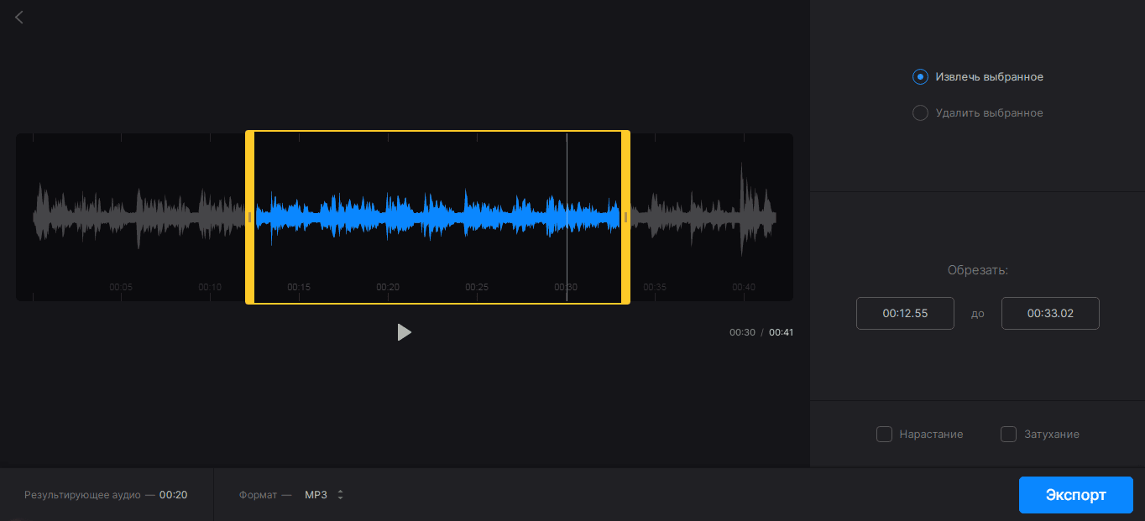Click the left yellow trim handle
Viewport: 1145px width, 521px height.
pos(249,217)
